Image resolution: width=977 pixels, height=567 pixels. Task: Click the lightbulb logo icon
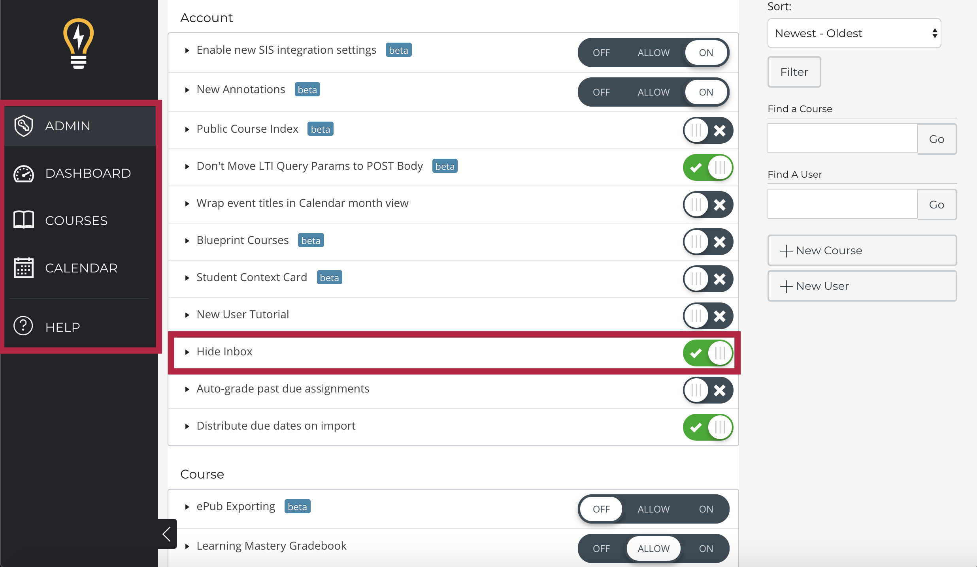[x=79, y=43]
